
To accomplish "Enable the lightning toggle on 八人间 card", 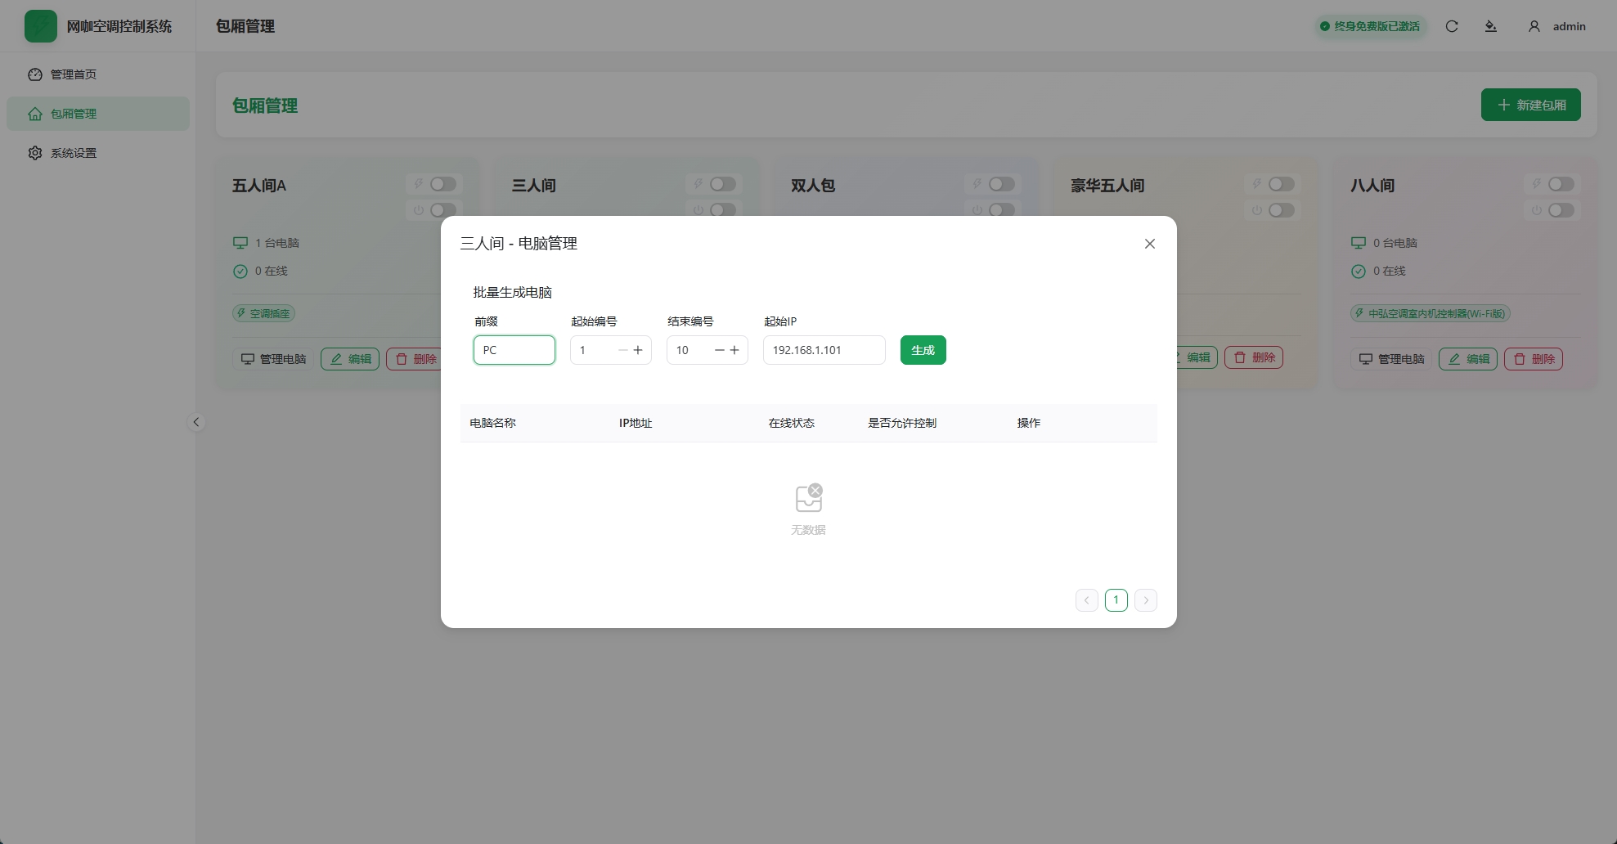I will pos(1560,184).
